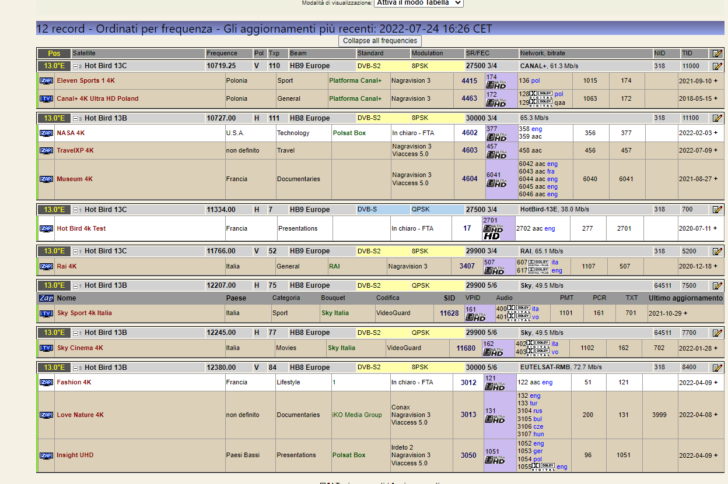Click the edit icon for the 11334.00 frequency row

tap(717, 210)
